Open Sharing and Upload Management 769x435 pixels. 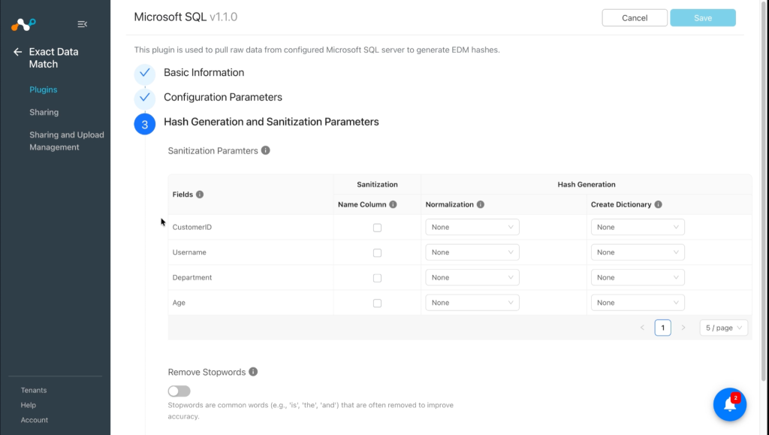tap(66, 140)
